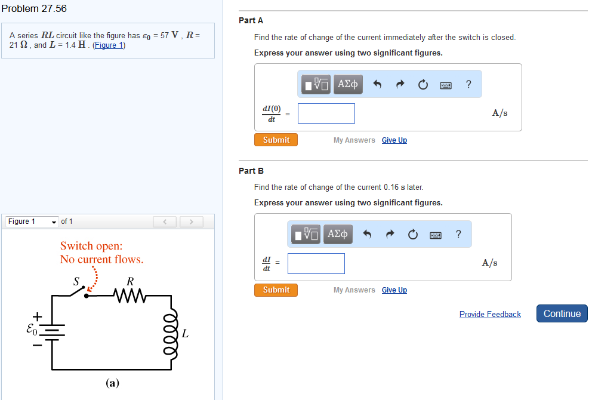Show keyboard shortcuts in Part A toolbar
This screenshot has width=592, height=400.
coord(446,85)
